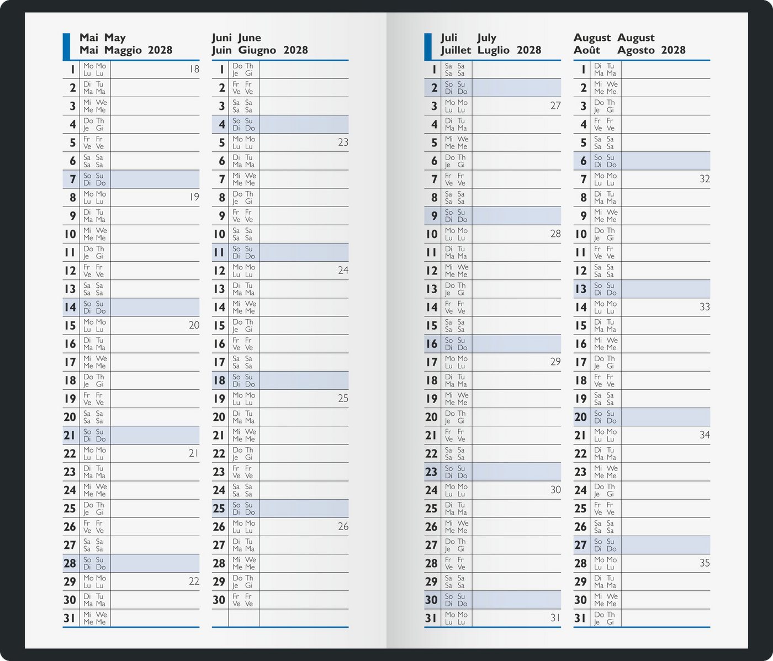Click the entry field for August 15
The image size is (773, 661).
pyautogui.click(x=666, y=325)
